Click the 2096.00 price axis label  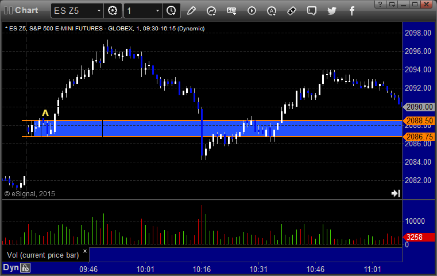coord(418,51)
